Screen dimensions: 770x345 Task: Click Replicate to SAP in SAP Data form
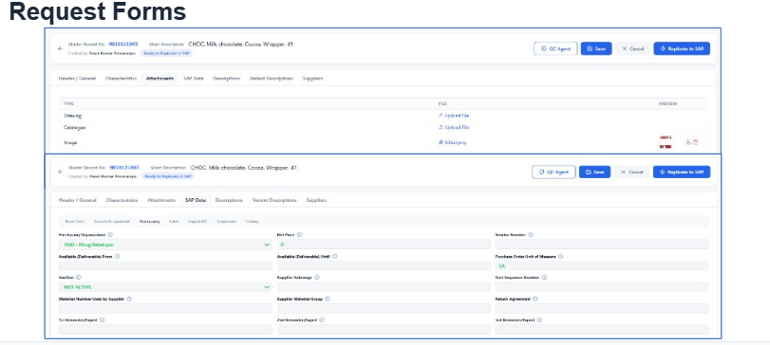pos(682,172)
